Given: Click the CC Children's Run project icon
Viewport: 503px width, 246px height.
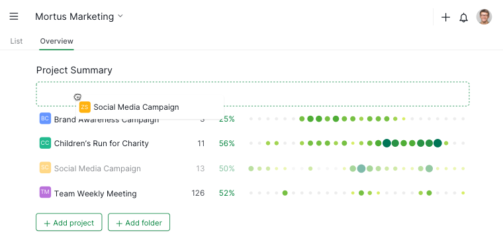Looking at the screenshot, I should click(45, 143).
